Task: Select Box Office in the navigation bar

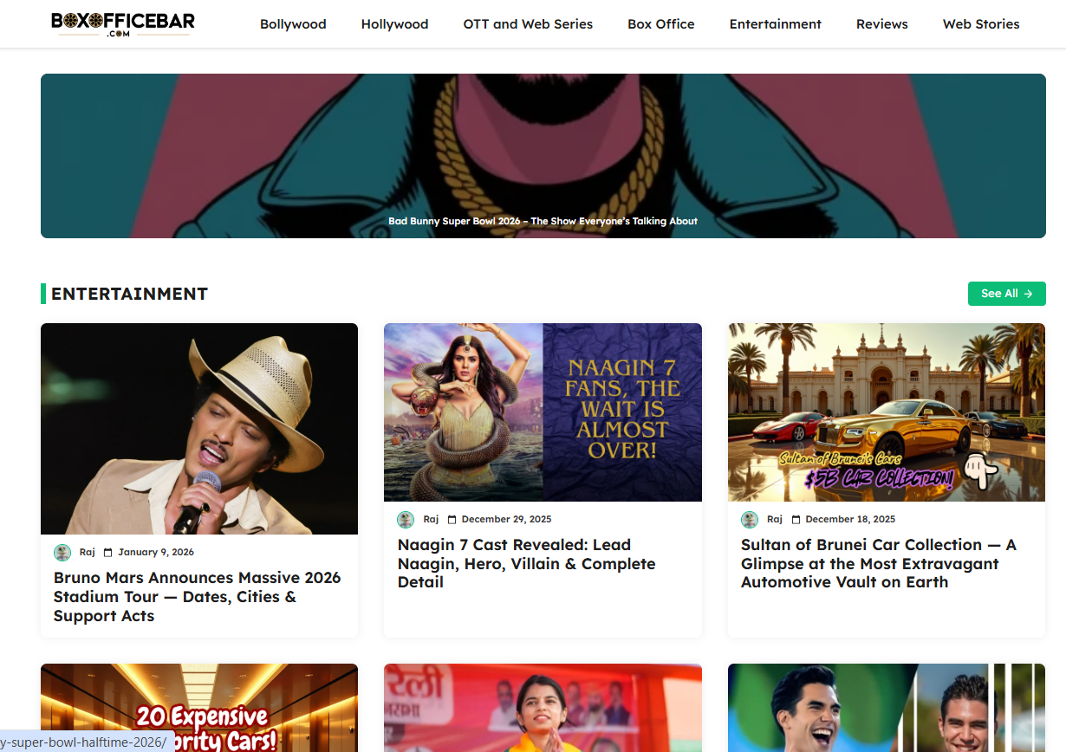Action: 660,24
